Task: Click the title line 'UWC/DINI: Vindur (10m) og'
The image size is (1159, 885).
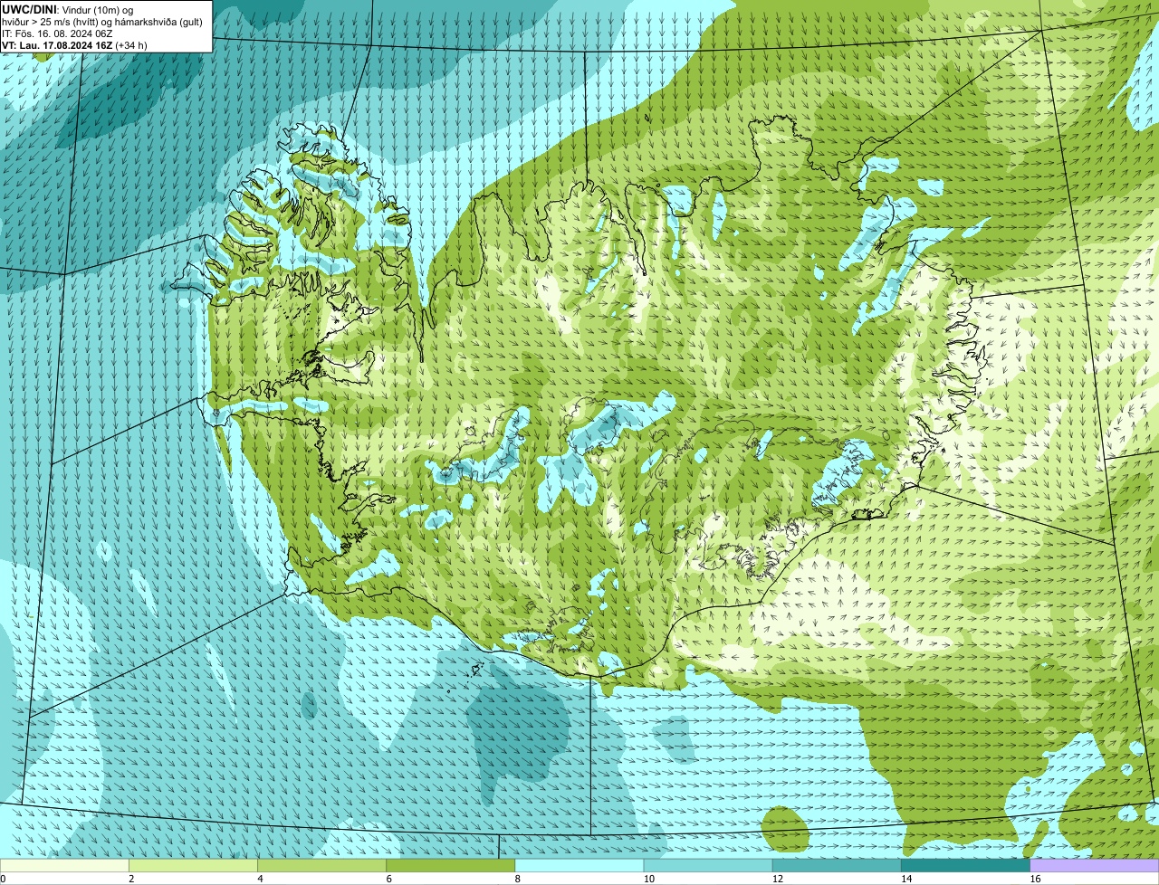Action: [x=68, y=10]
